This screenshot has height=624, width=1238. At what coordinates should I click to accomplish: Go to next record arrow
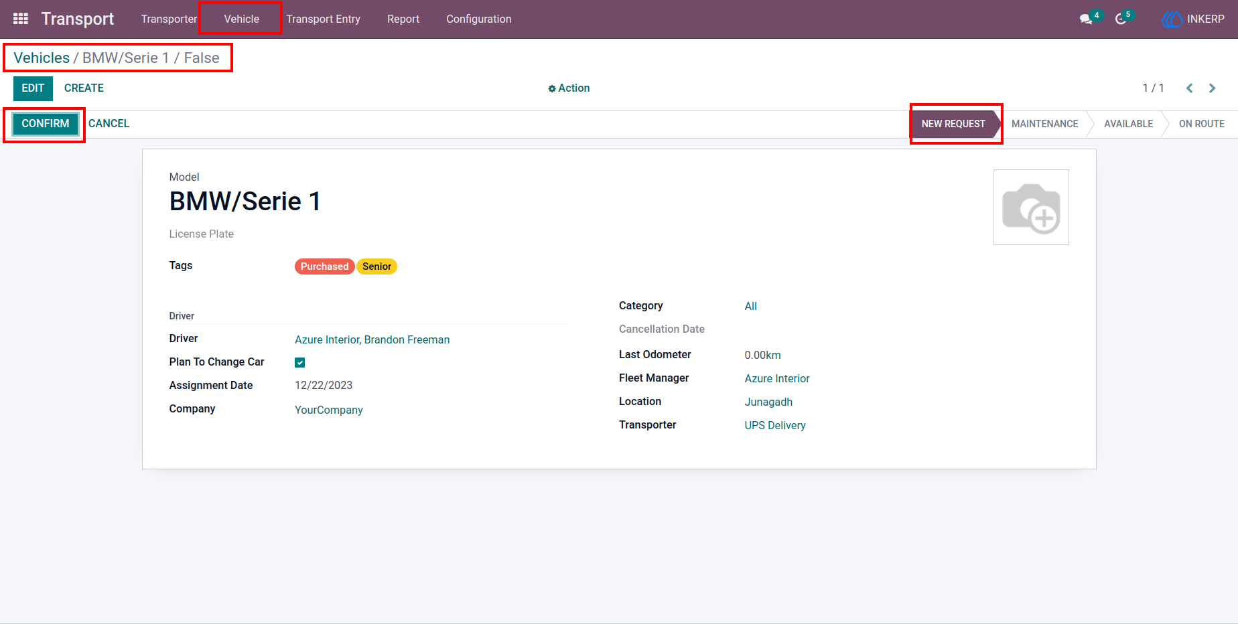pos(1212,88)
